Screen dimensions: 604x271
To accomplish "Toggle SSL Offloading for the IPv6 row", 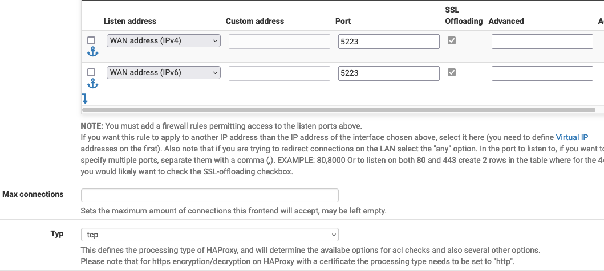I will pos(452,73).
